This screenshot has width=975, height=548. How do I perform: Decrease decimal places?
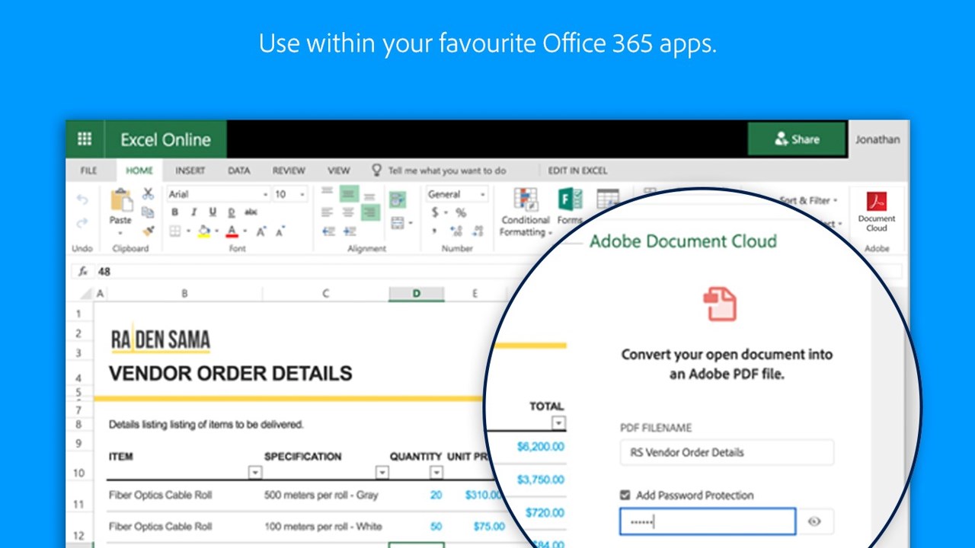pos(479,231)
